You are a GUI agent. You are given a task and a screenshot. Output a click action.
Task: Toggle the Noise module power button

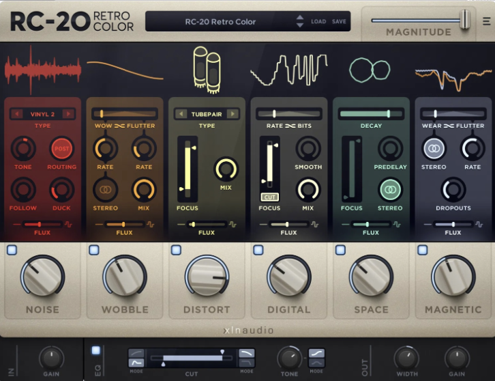[12, 250]
